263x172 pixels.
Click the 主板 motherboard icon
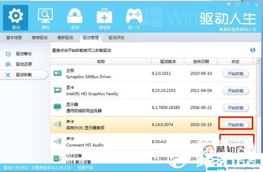(x=57, y=73)
